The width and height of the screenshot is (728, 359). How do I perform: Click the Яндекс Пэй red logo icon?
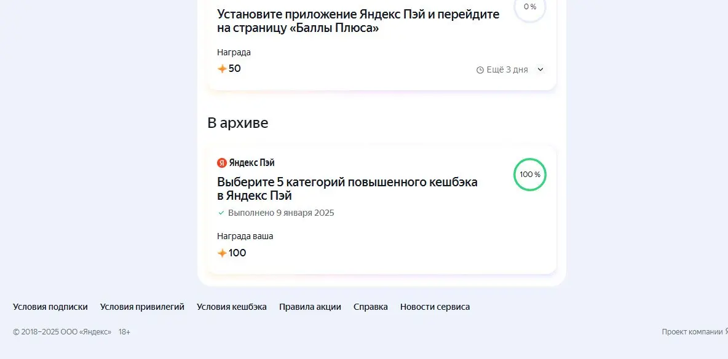click(x=222, y=162)
